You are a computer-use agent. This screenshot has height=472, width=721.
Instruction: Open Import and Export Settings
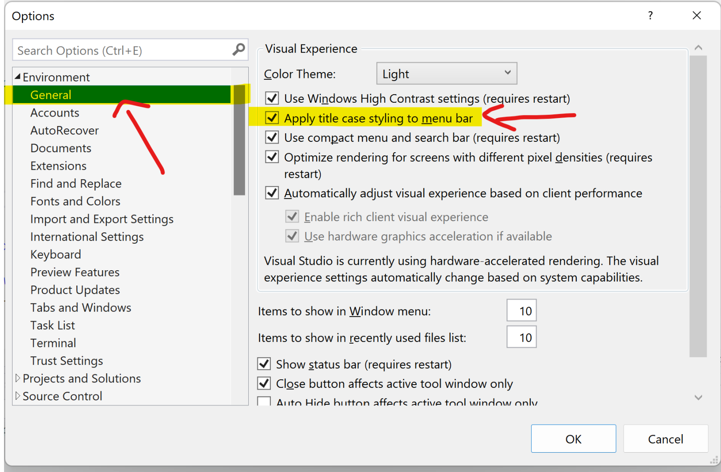pyautogui.click(x=102, y=219)
